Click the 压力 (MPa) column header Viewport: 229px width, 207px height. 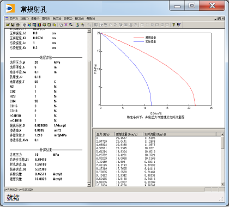coord(105,134)
